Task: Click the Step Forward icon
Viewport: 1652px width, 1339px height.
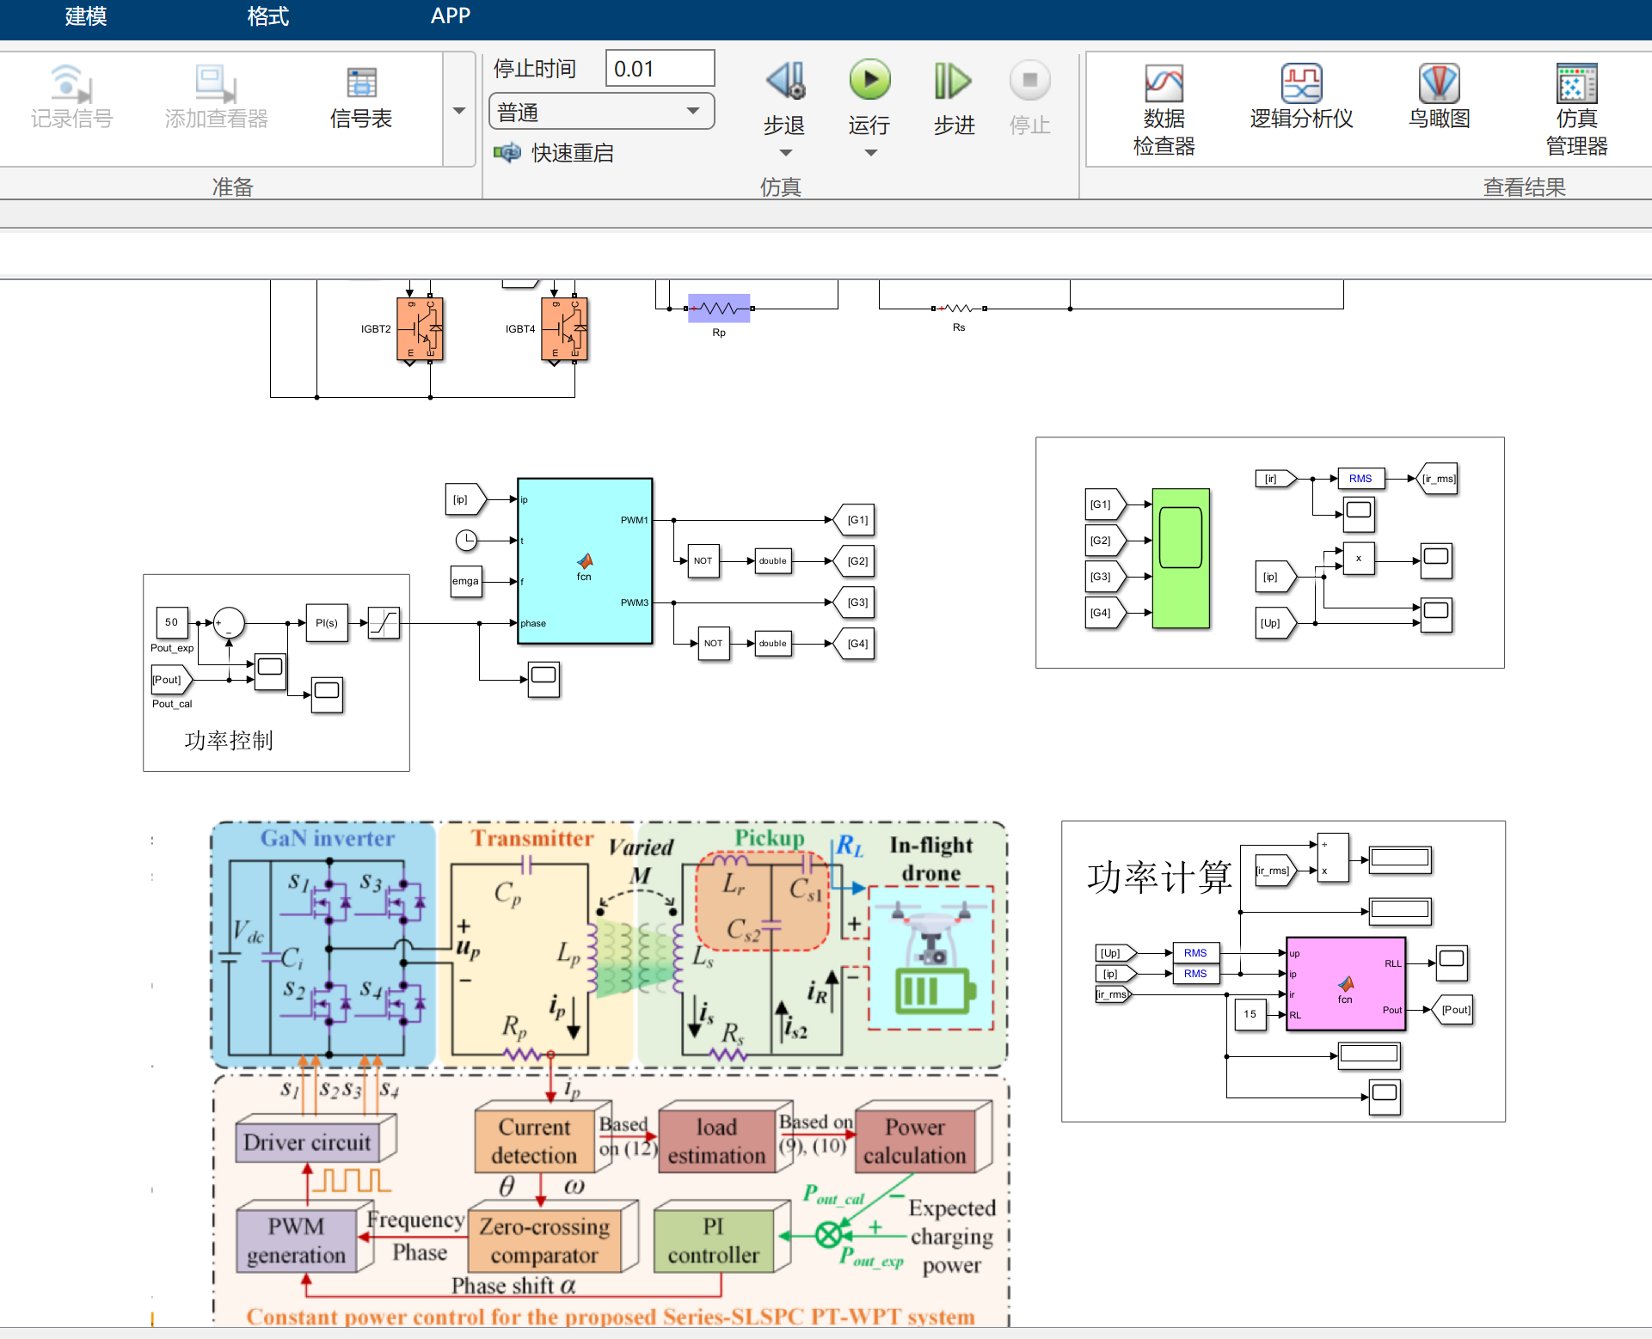Action: (953, 82)
